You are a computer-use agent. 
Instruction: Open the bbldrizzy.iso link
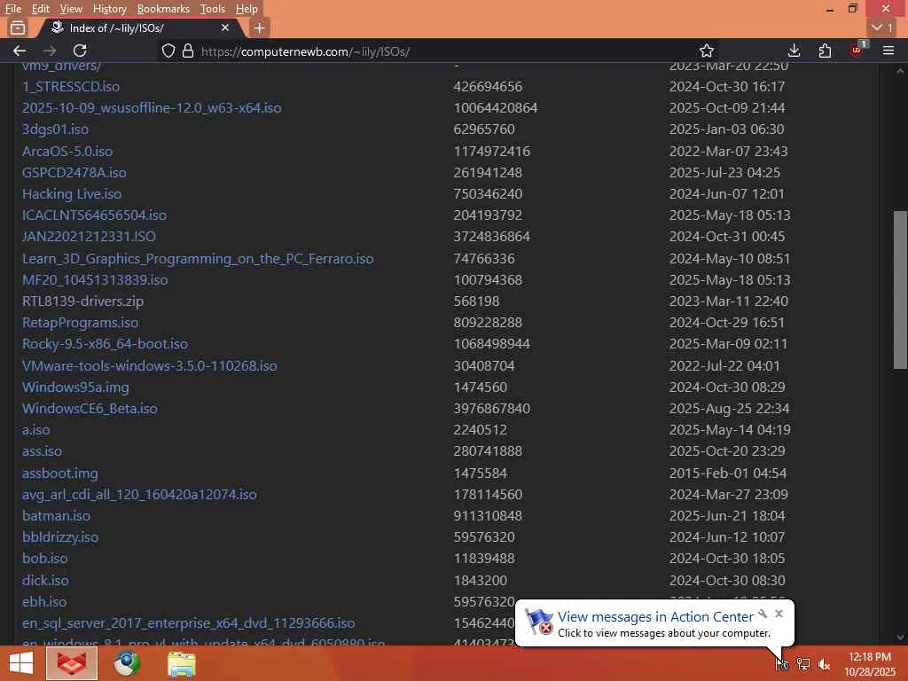click(60, 536)
